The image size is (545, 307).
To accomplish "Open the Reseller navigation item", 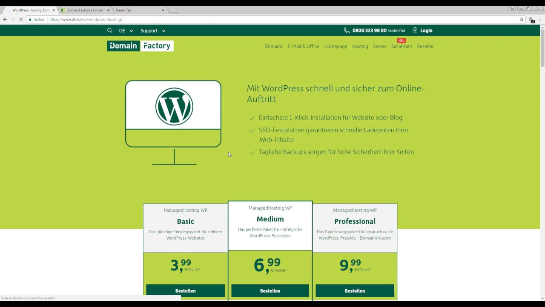I will [x=425, y=46].
